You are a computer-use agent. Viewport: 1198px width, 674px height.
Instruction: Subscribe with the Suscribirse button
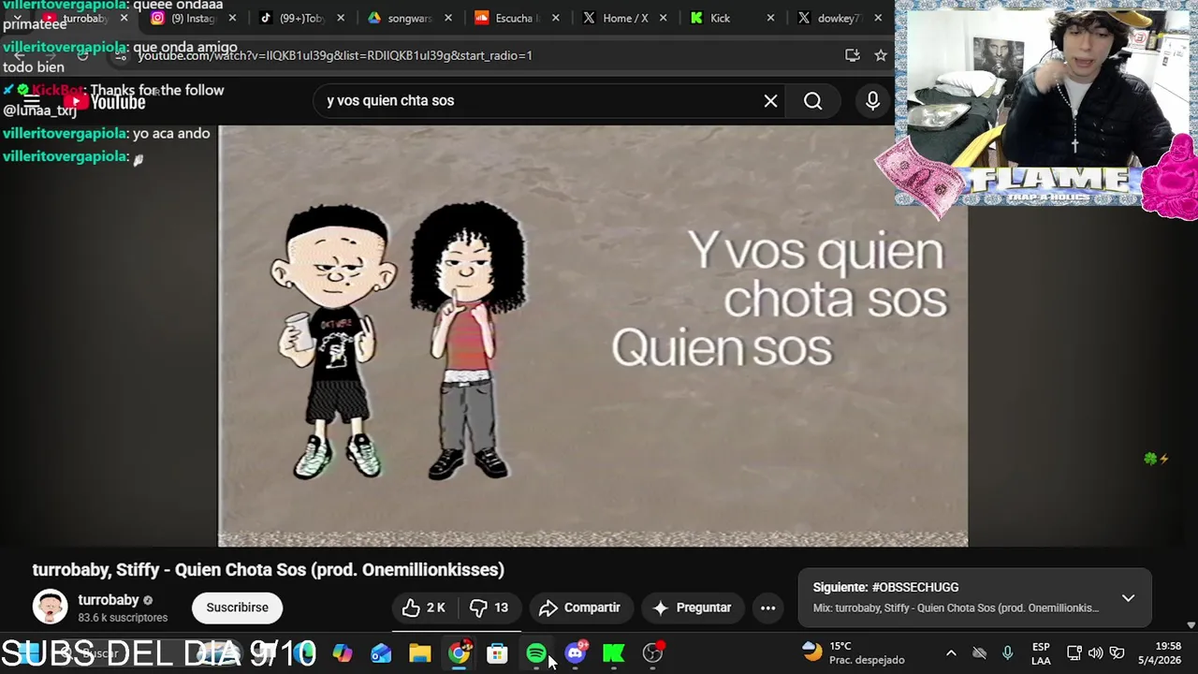pyautogui.click(x=237, y=608)
